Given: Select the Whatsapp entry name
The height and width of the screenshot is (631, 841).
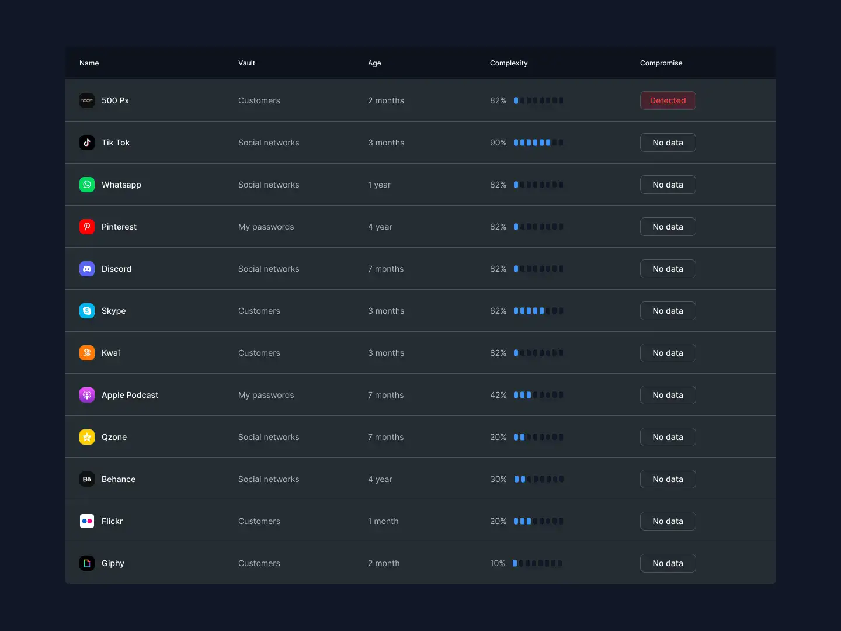Looking at the screenshot, I should pos(121,185).
